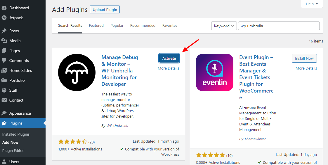The image size is (328, 165).
Task: Click the Posts pushpin icon
Action: click(4, 31)
